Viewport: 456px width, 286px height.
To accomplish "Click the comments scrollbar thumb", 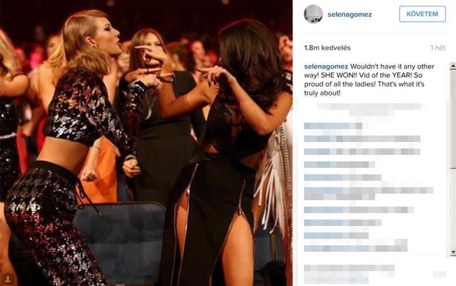I will point(453,119).
